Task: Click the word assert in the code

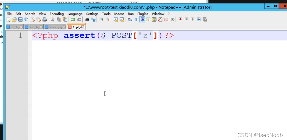Action: pyautogui.click(x=79, y=35)
